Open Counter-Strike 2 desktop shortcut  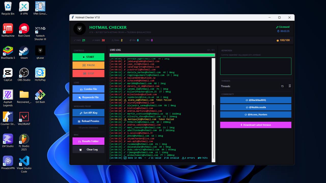pyautogui.click(x=8, y=120)
